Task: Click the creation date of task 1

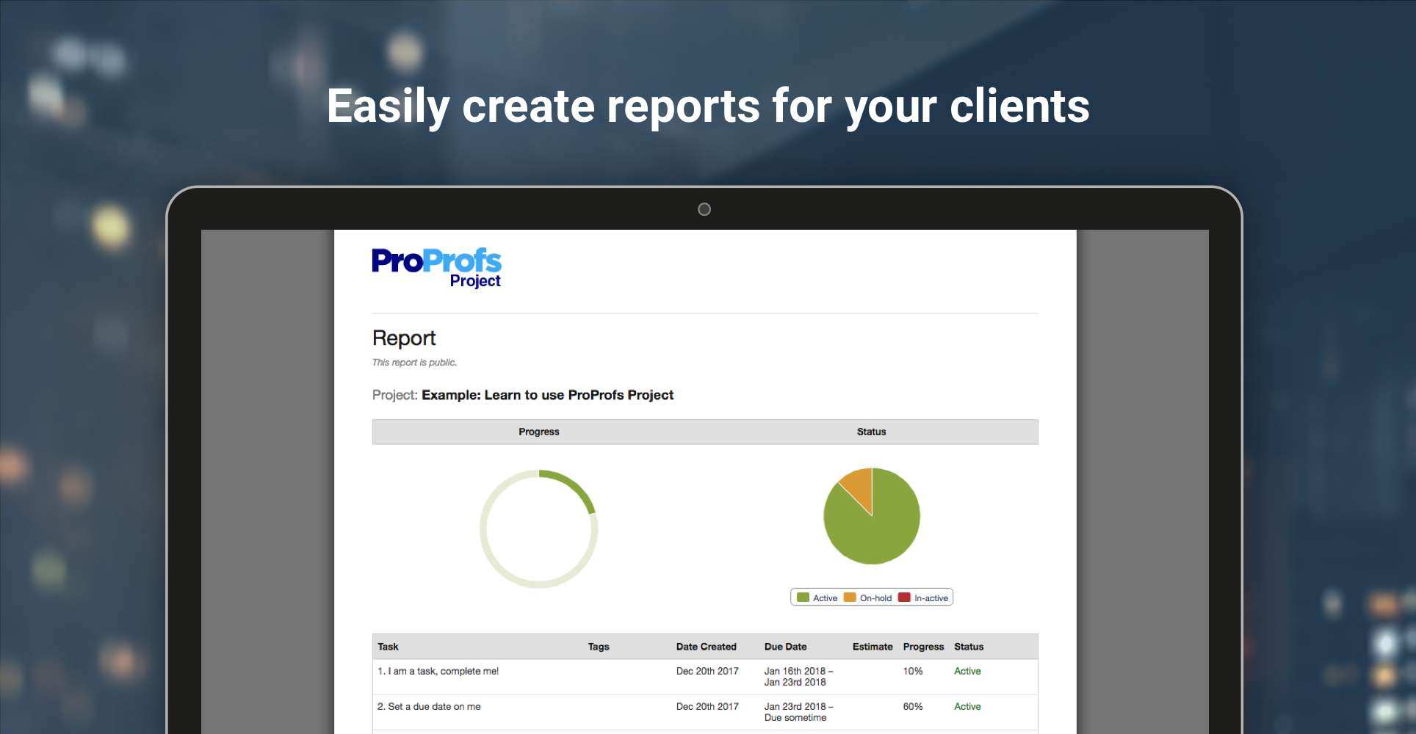Action: (707, 671)
